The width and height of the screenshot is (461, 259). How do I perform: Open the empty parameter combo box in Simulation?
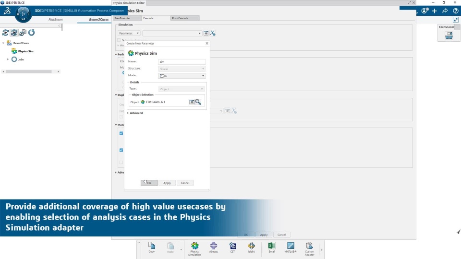172,33
